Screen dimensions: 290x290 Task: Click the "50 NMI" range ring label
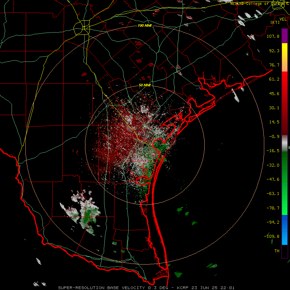pyautogui.click(x=145, y=85)
